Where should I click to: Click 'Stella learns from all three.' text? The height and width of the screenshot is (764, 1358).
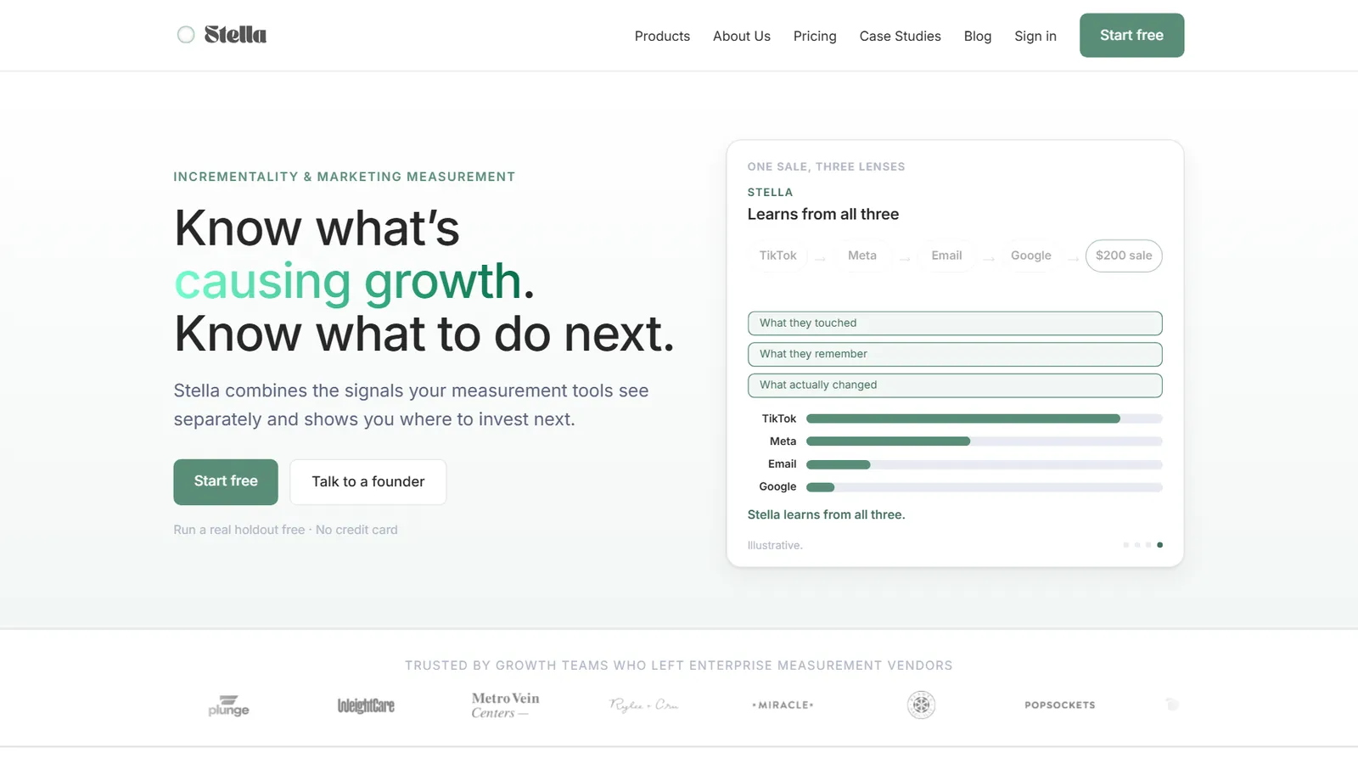pos(826,514)
